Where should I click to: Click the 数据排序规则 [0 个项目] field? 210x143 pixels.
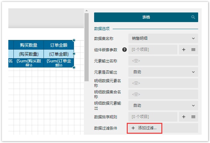coord(153,117)
